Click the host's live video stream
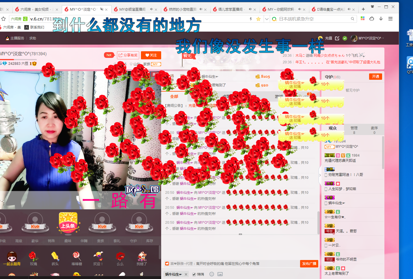This screenshot has height=279, width=413. coord(81,140)
